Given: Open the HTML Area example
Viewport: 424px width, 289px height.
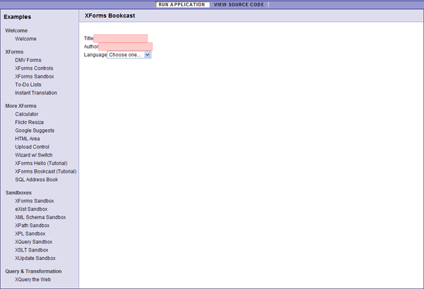Looking at the screenshot, I should tap(27, 139).
